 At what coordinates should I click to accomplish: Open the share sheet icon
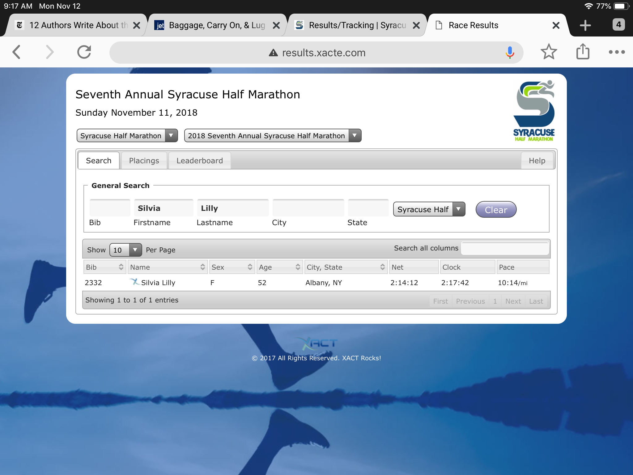click(x=583, y=52)
